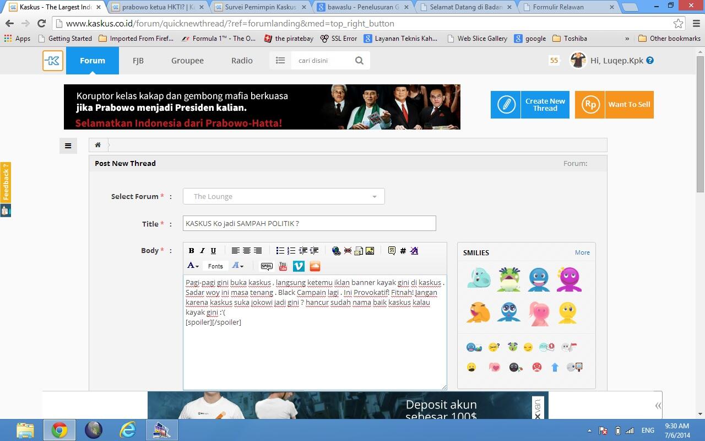Open notifications showing 55
This screenshot has width=705, height=441.
554,61
